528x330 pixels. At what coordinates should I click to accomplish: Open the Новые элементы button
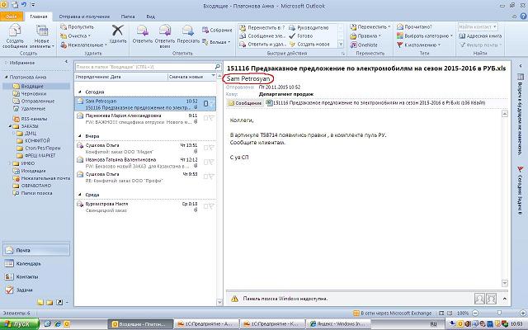click(x=42, y=36)
